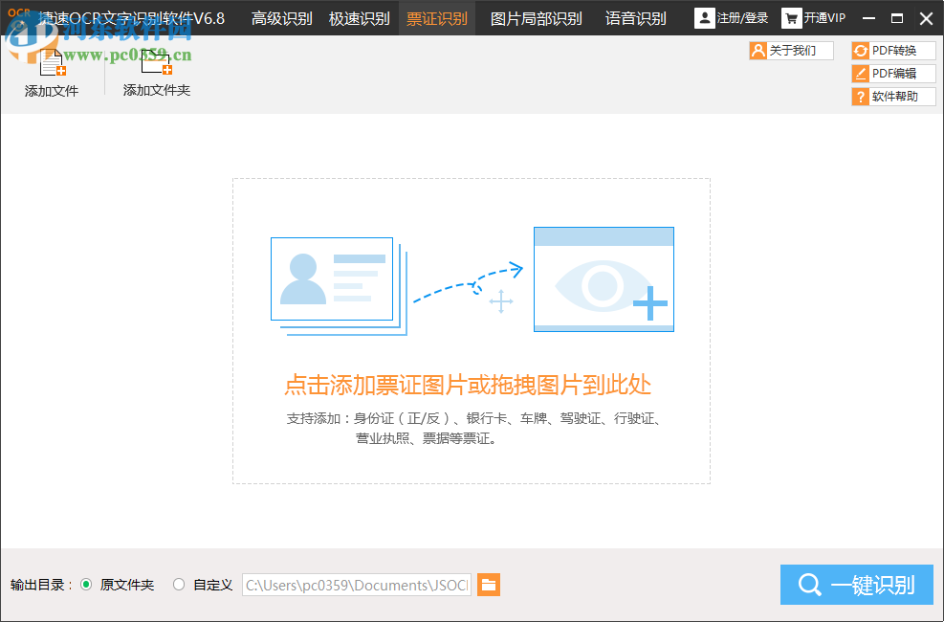Click the 开通VIP shopping cart icon

click(x=791, y=17)
